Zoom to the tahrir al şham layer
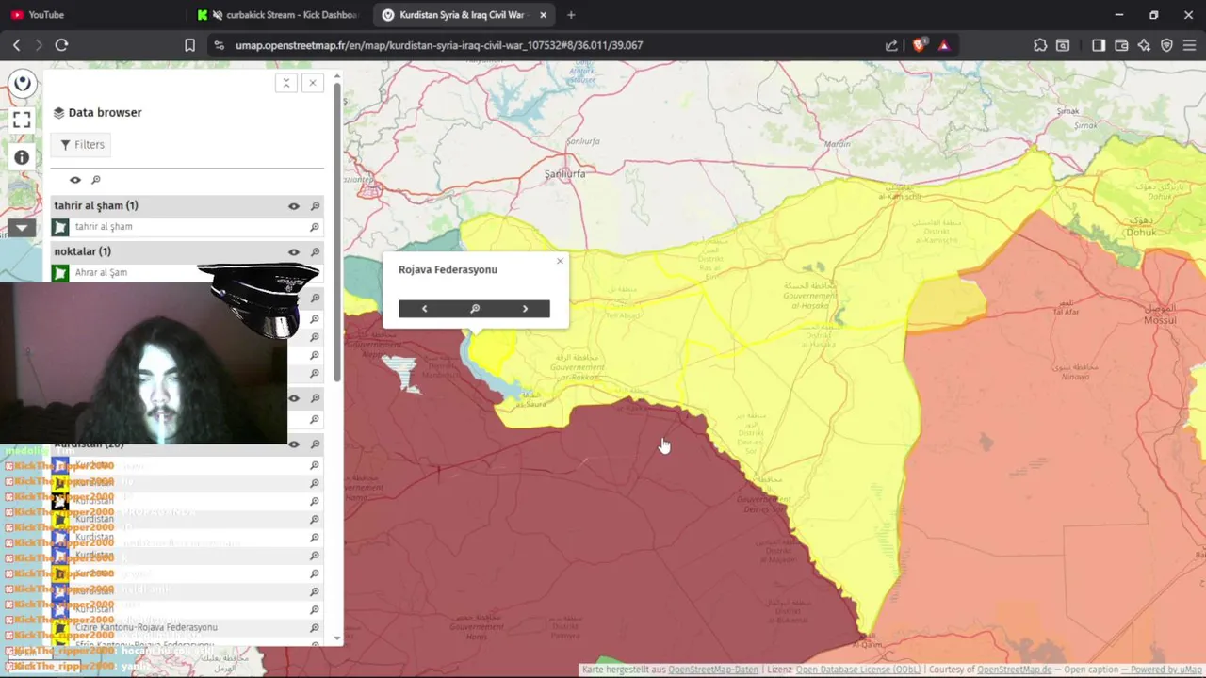 pos(315,206)
